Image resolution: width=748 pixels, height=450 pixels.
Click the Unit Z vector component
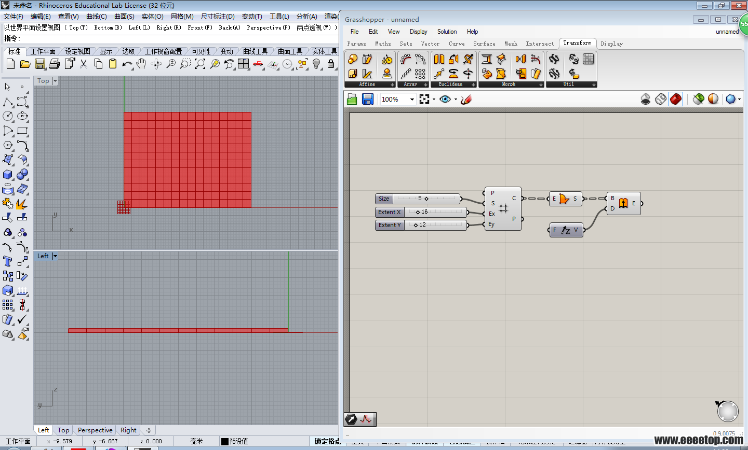click(x=566, y=230)
